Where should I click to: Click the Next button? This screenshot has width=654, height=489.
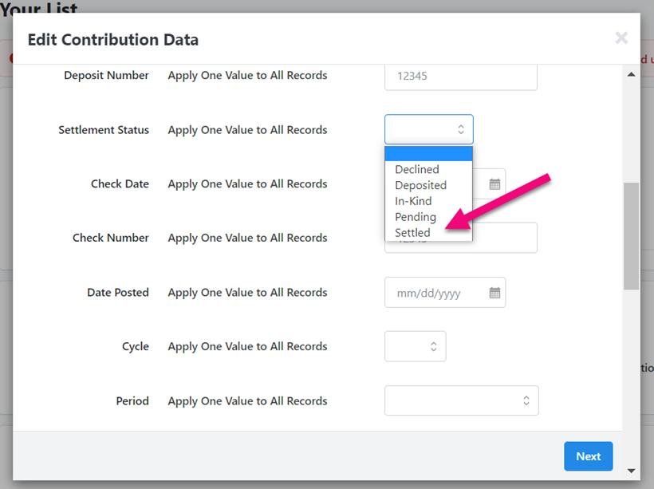point(588,456)
